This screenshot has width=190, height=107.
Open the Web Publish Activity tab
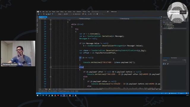coord(43,91)
